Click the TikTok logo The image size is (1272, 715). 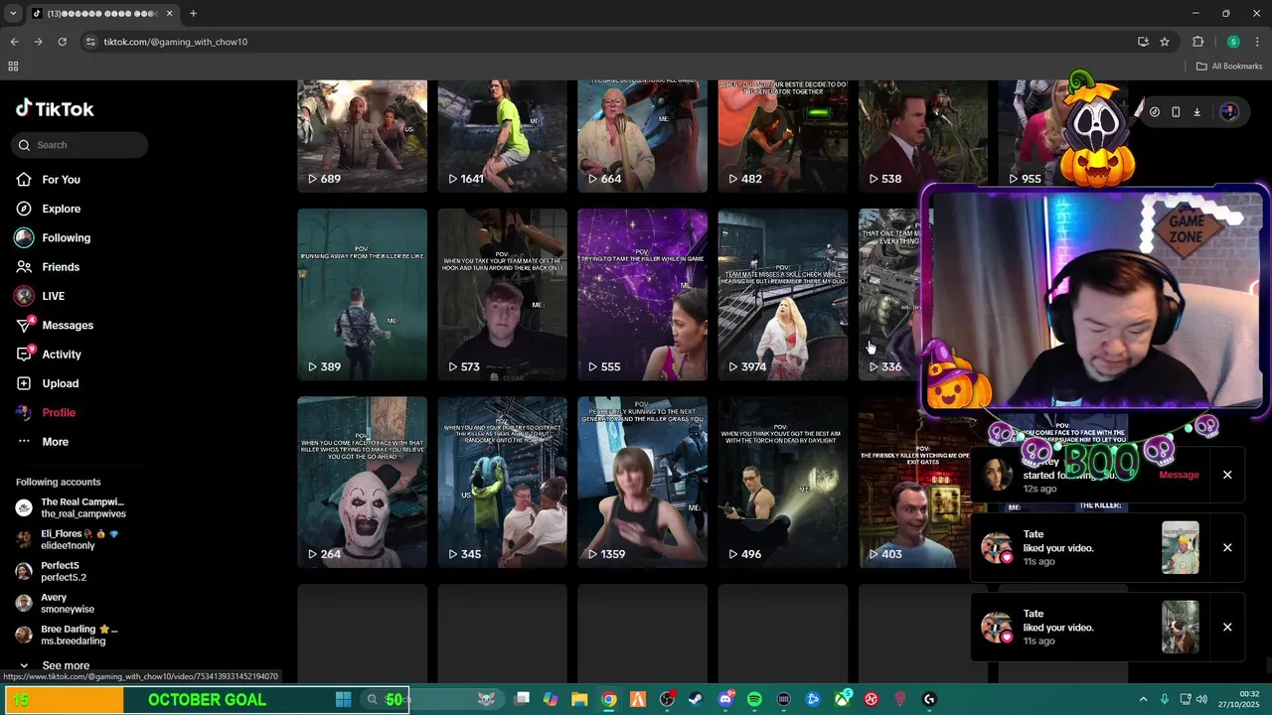(55, 109)
